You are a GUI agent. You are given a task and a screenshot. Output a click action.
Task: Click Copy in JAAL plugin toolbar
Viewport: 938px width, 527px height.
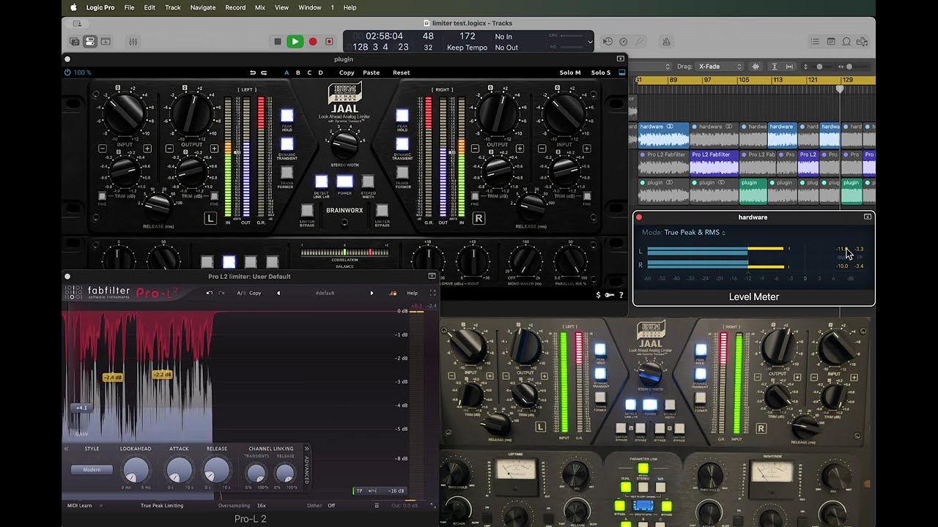tap(347, 72)
